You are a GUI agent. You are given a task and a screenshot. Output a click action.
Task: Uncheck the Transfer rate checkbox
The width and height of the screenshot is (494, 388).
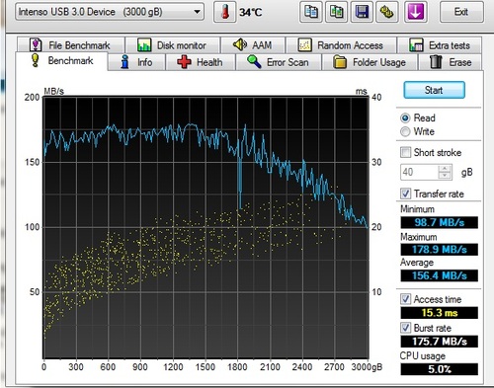coord(405,194)
